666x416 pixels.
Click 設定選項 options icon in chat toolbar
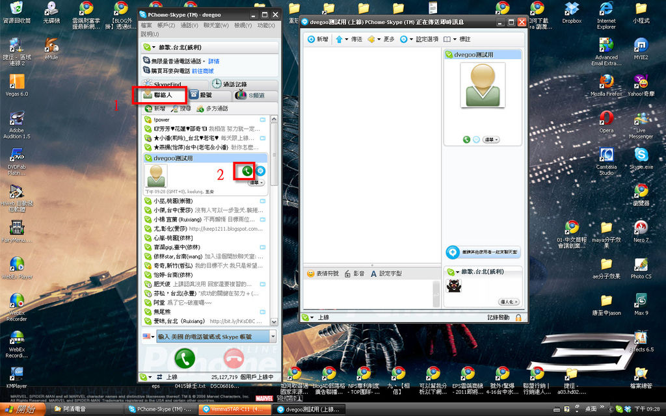tap(403, 39)
